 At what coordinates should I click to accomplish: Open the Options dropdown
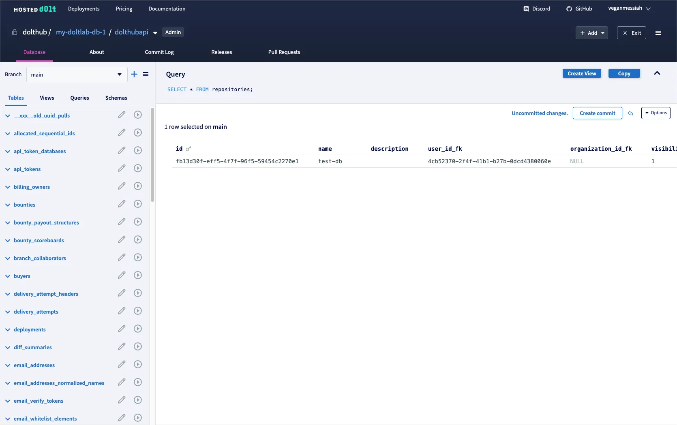point(656,113)
